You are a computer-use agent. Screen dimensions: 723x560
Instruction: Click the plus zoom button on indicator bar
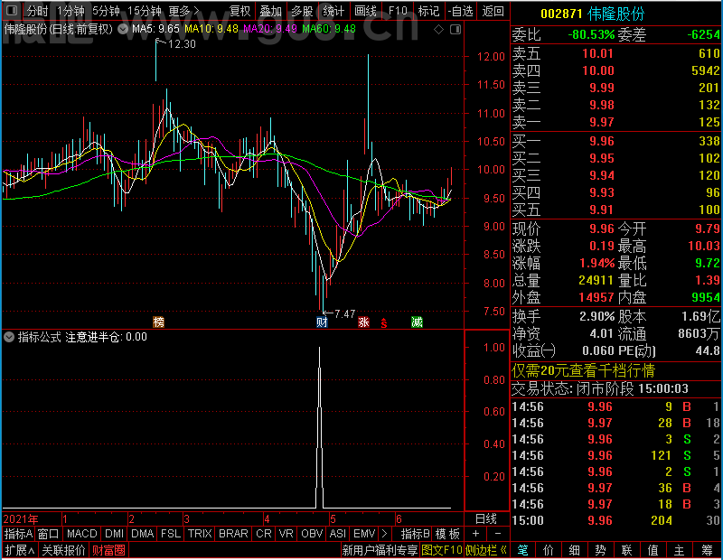point(475,534)
